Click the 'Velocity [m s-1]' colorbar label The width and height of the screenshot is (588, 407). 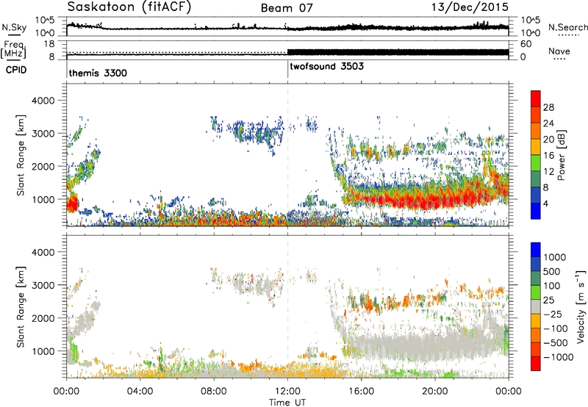[x=581, y=306]
